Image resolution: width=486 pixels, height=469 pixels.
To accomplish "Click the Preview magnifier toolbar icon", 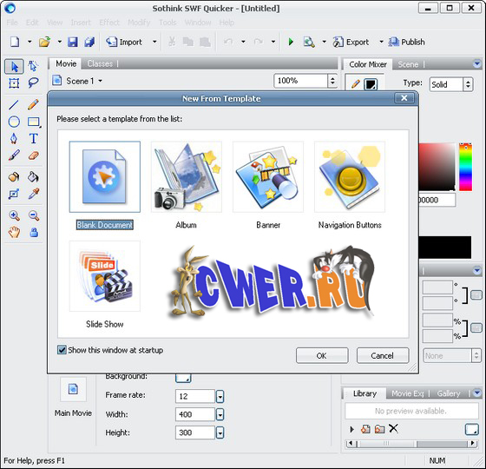I will point(309,42).
